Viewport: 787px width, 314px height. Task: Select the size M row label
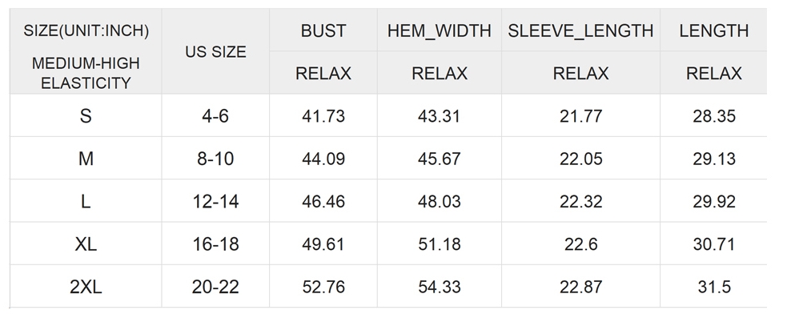[86, 159]
